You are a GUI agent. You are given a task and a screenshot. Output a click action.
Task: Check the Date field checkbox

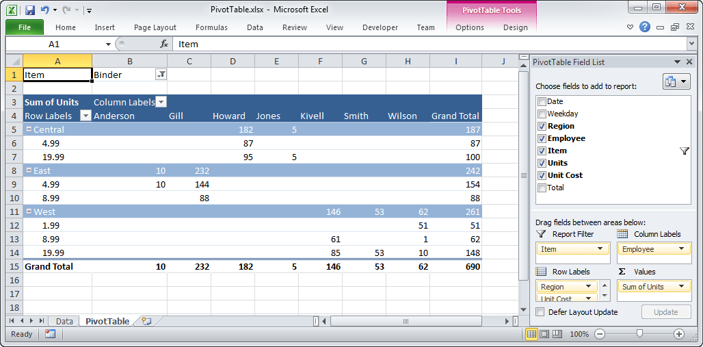pyautogui.click(x=542, y=101)
